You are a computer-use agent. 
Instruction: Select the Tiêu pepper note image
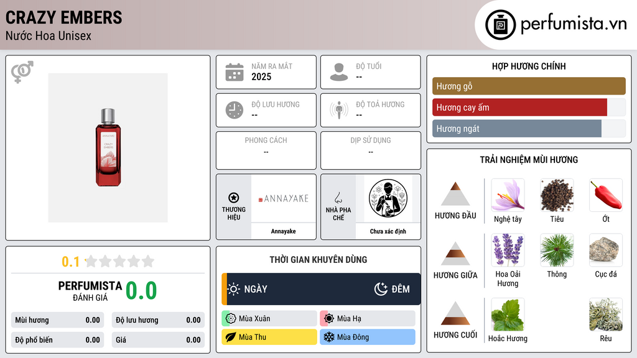557,195
